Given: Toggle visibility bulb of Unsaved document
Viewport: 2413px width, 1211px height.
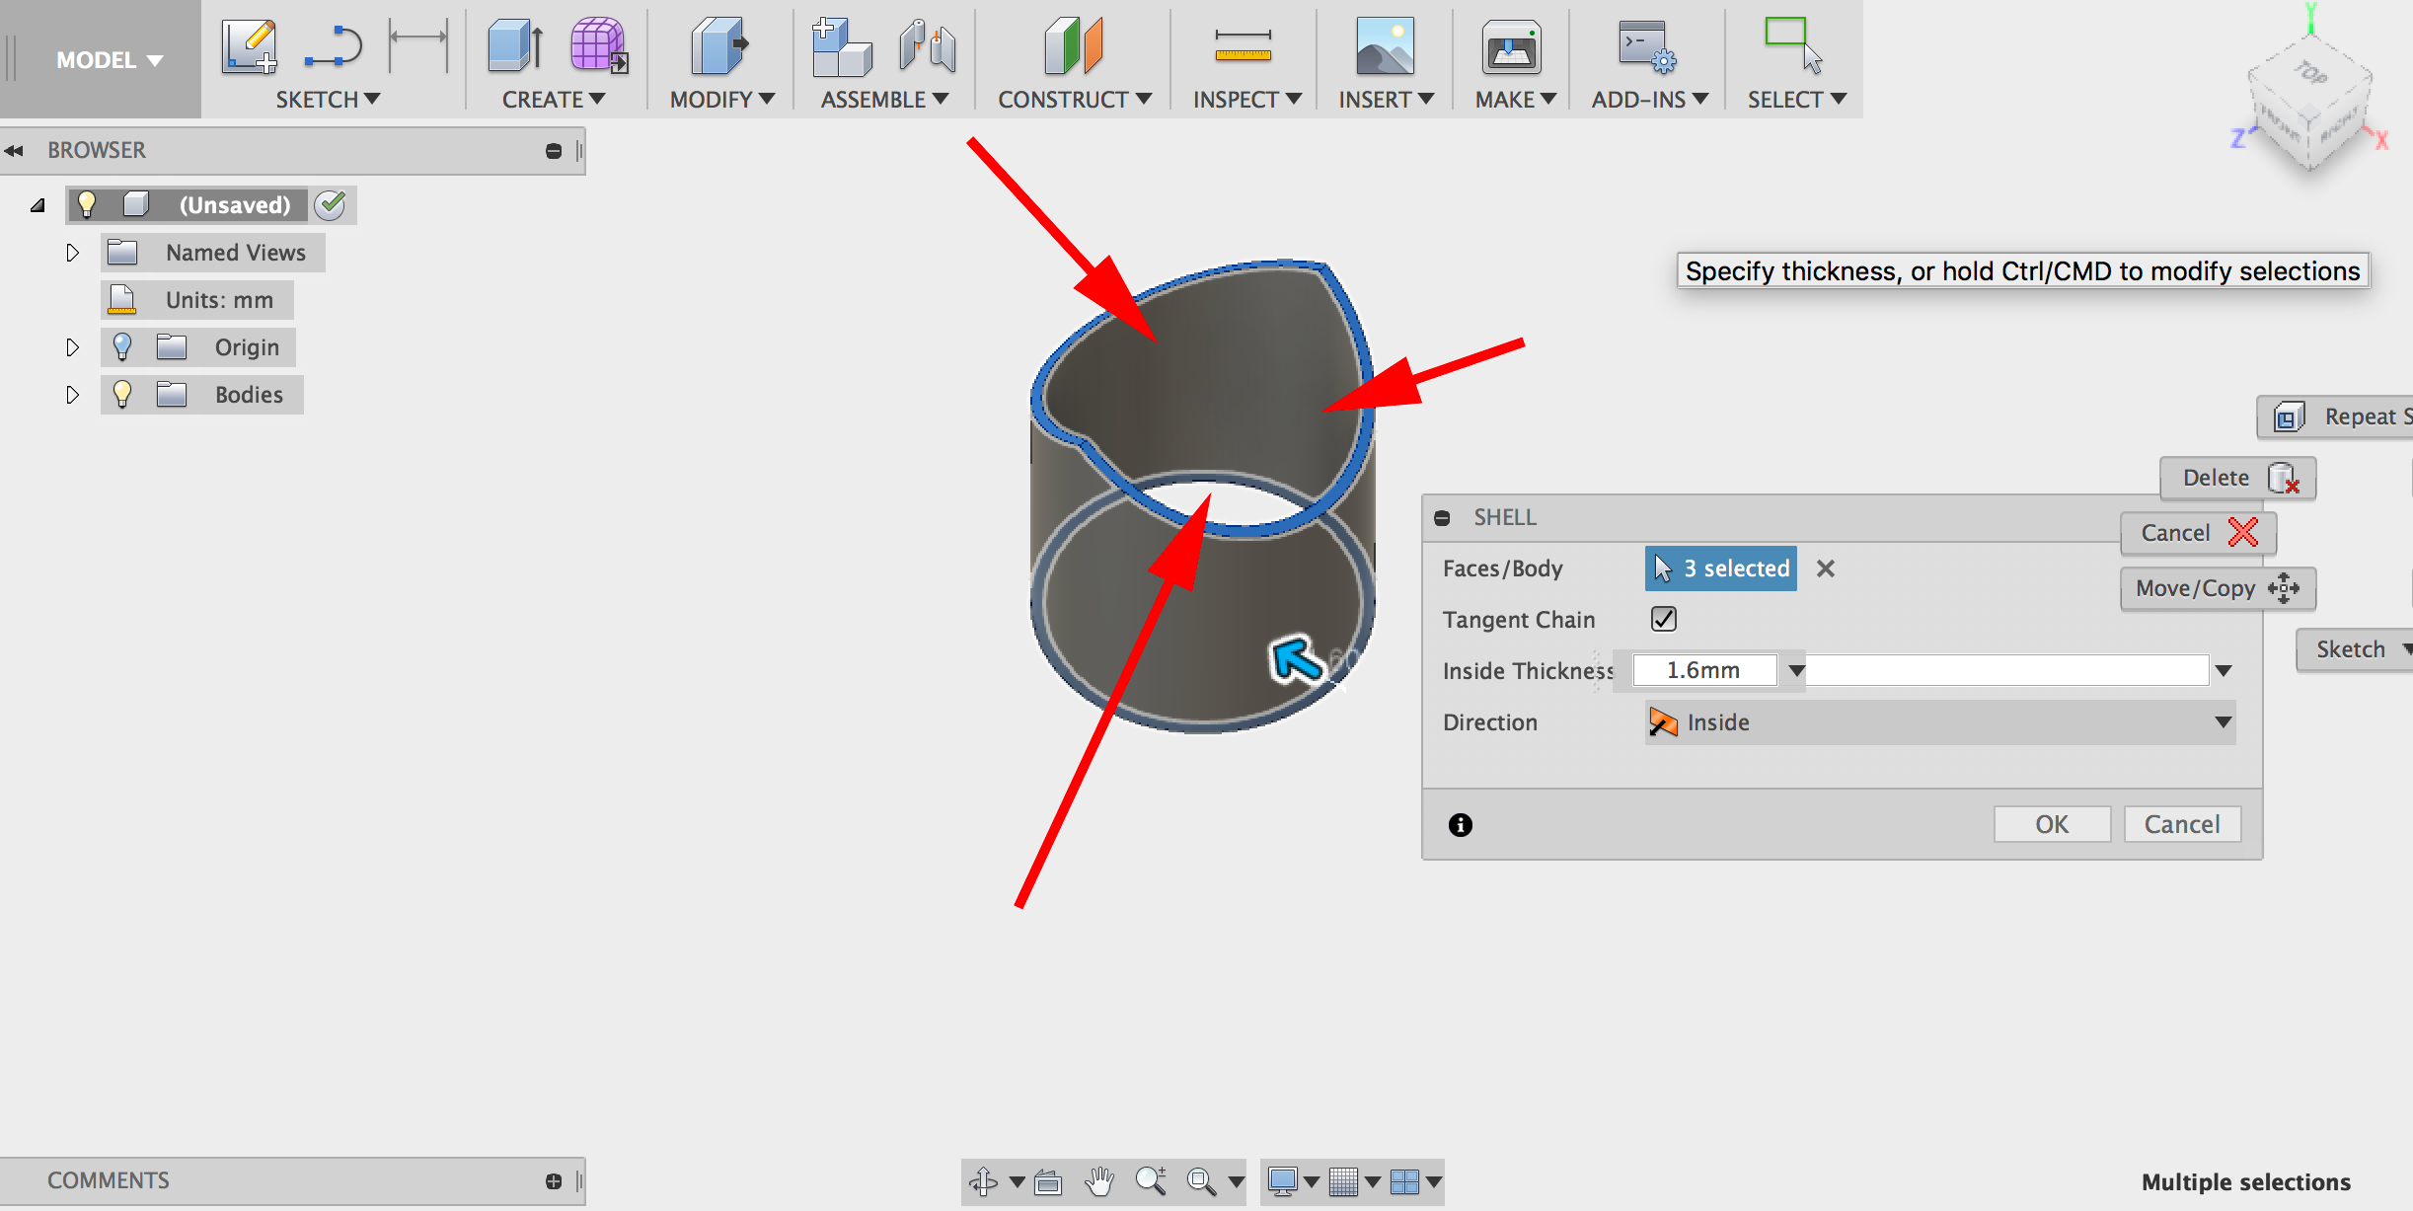Looking at the screenshot, I should [x=87, y=204].
